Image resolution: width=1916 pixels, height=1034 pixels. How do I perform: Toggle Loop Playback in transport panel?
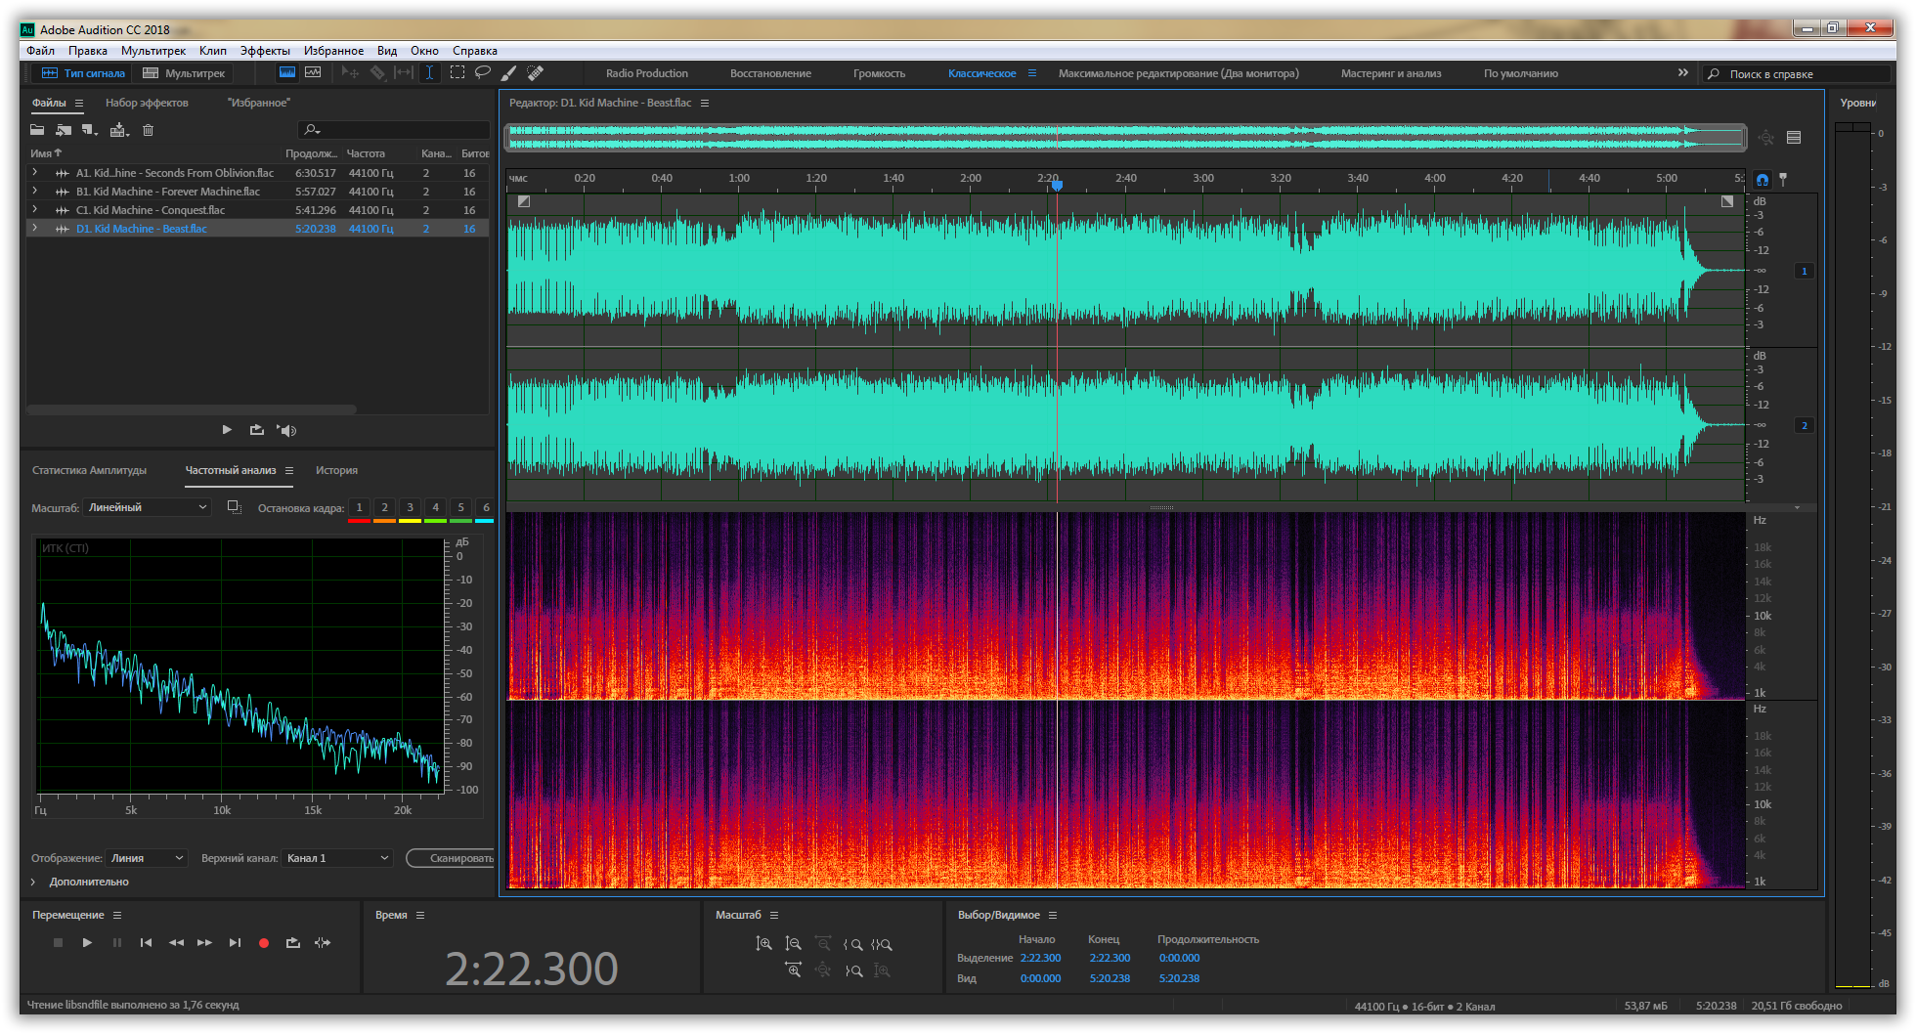click(292, 943)
